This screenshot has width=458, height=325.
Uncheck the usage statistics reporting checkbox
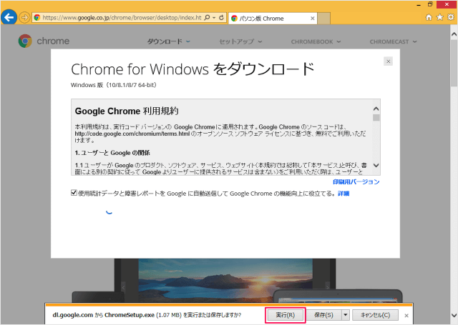[74, 193]
